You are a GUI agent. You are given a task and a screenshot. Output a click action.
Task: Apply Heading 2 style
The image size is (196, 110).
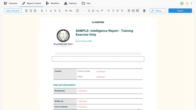[x=71, y=11]
